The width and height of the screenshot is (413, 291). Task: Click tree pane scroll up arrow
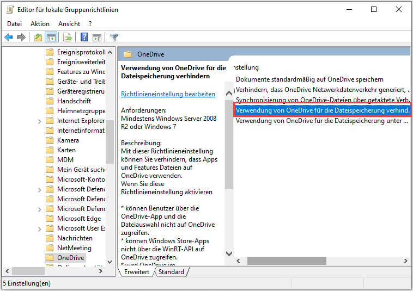tap(110, 52)
